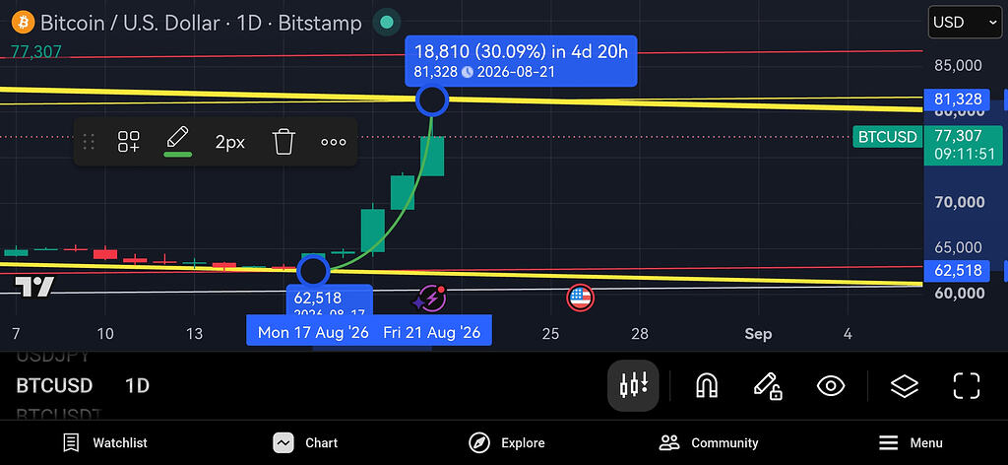Open the Watchlist tab
The image size is (1008, 465).
point(105,442)
